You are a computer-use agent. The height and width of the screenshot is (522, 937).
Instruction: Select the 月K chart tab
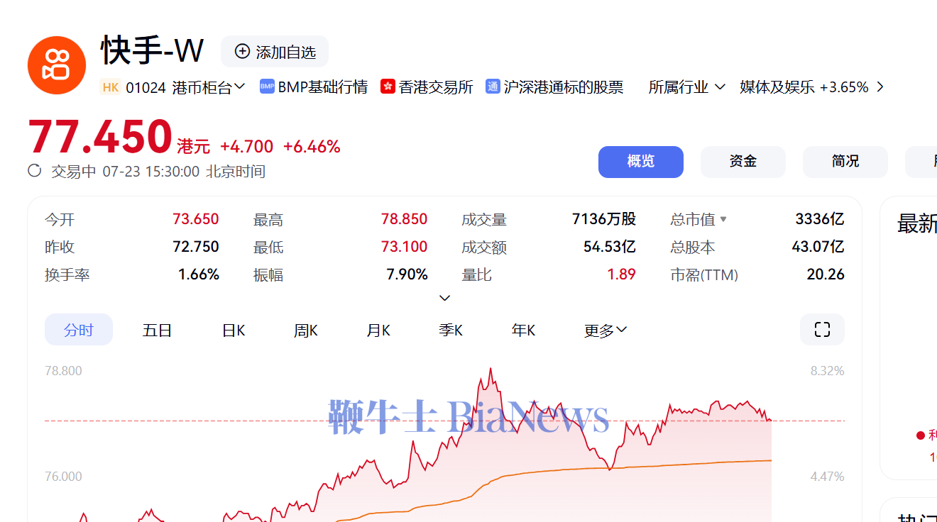coord(378,330)
